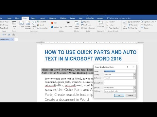Close the Document2 tab
Screen dimensions: 157x117
[x=13, y=39]
